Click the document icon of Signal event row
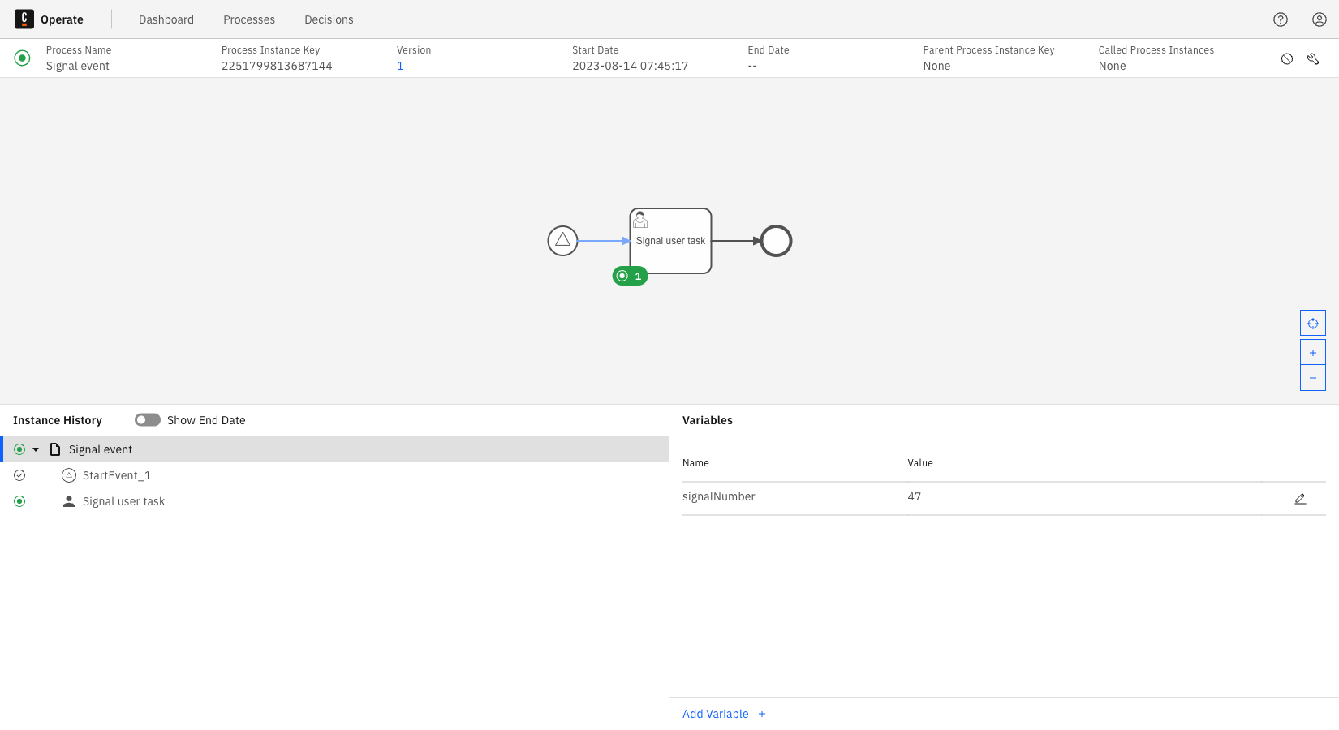Image resolution: width=1339 pixels, height=730 pixels. tap(55, 449)
